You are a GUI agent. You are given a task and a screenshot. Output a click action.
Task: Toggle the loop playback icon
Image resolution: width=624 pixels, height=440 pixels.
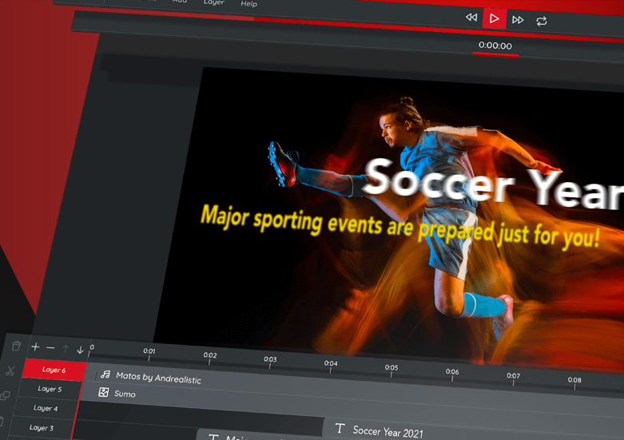click(x=541, y=21)
